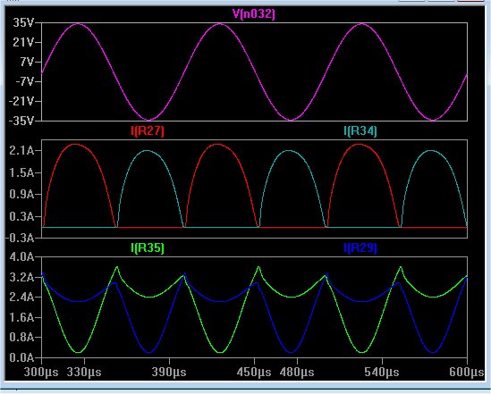The image size is (491, 394).
Task: Click the -35V axis label
Action: point(21,121)
